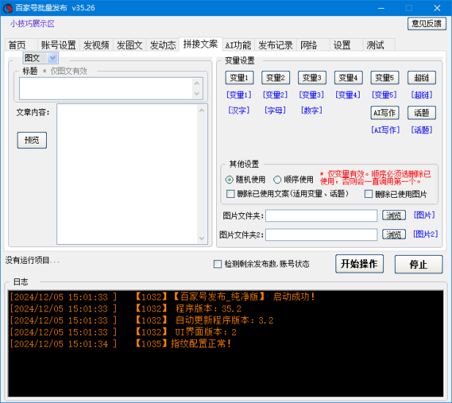Viewport: 452px width, 403px height.
Task: Open the 发布记录 tab
Action: tap(275, 45)
